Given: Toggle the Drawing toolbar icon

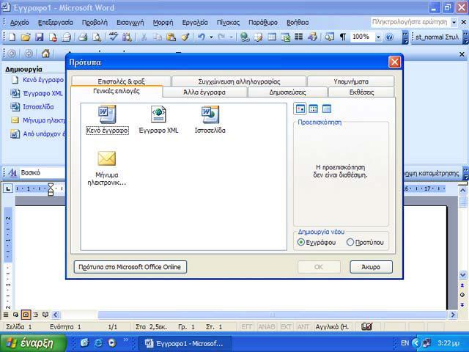Looking at the screenshot, I should pos(312,37).
